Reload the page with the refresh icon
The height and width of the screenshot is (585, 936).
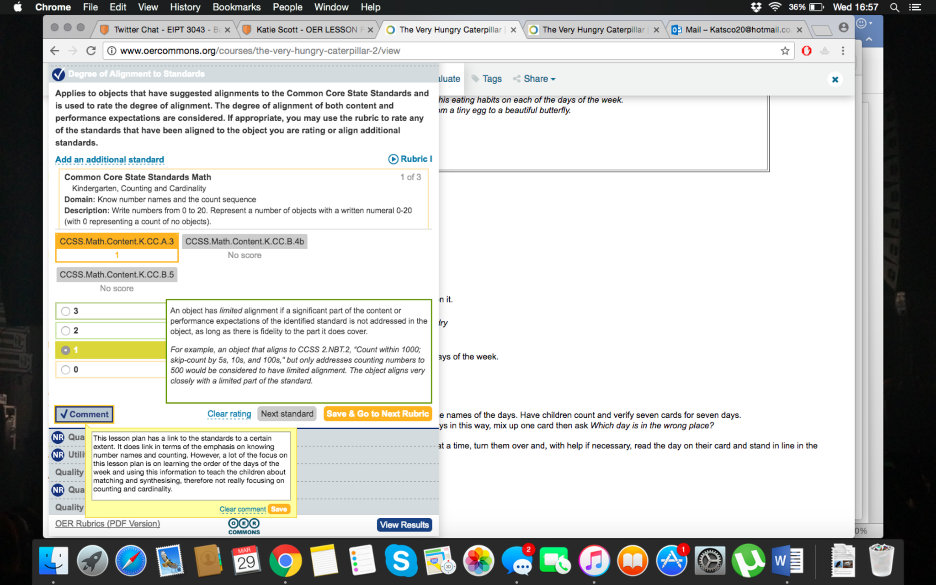91,51
